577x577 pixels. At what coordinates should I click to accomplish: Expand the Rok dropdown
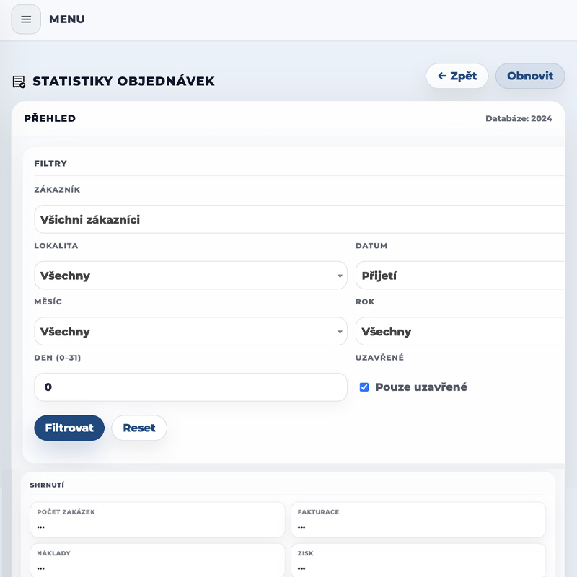click(x=462, y=332)
